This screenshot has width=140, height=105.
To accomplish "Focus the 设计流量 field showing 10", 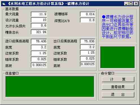I will 39,20.
